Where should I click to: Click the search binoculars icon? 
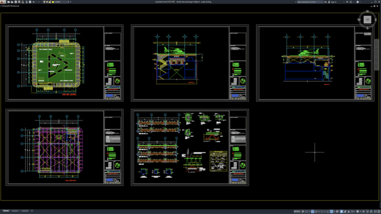pyautogui.click(x=326, y=2)
